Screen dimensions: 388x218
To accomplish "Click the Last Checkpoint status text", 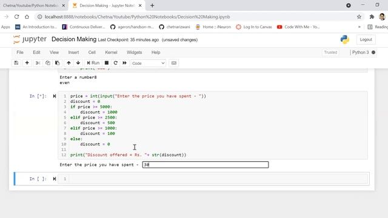I will [x=129, y=40].
